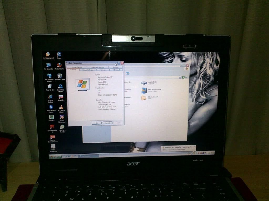Switch to the Computer Name tab
The height and width of the screenshot is (201, 269).
coord(88,70)
